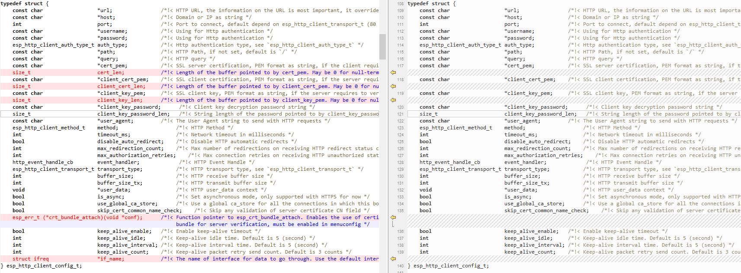Viewport: 741px width, 273px height.
Task: Click '*client_key_password;' in the left pane
Action: 129,107
